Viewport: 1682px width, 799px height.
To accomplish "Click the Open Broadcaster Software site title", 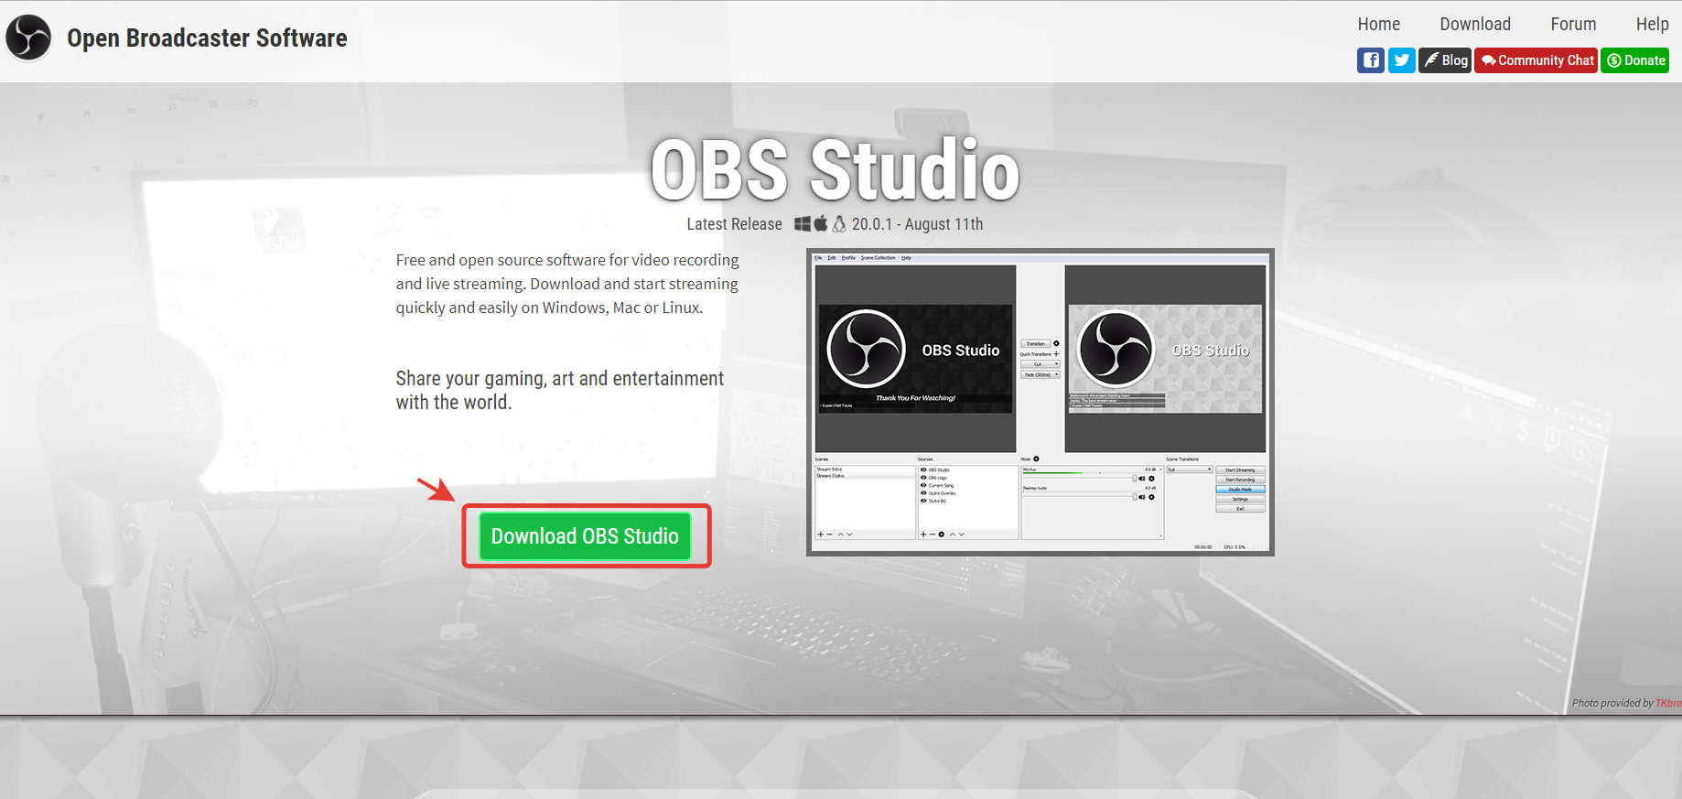I will [207, 38].
